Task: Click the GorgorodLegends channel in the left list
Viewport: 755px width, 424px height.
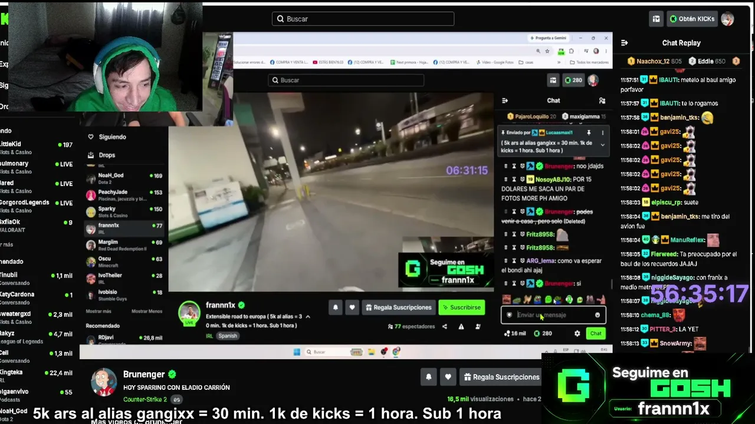Action: point(37,206)
